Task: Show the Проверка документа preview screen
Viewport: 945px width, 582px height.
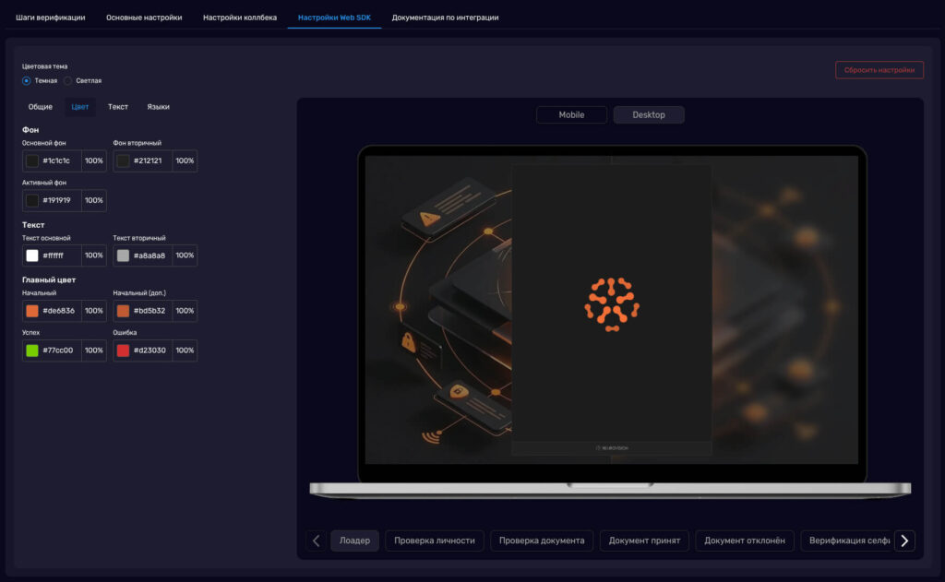Action: (542, 540)
